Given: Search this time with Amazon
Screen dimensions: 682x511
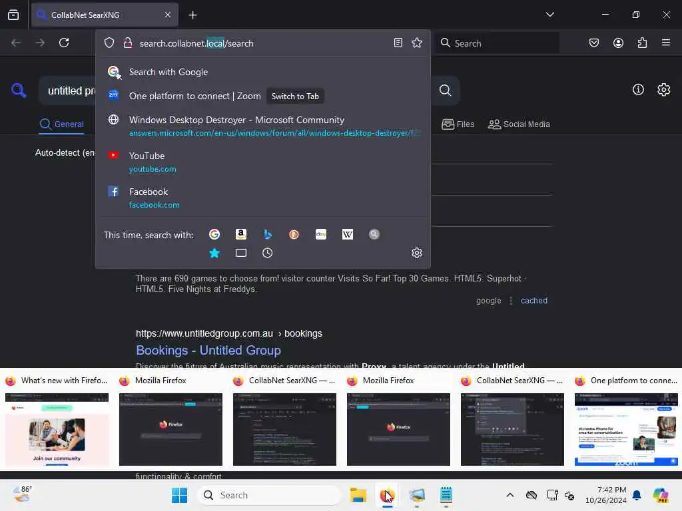Looking at the screenshot, I should tap(241, 234).
